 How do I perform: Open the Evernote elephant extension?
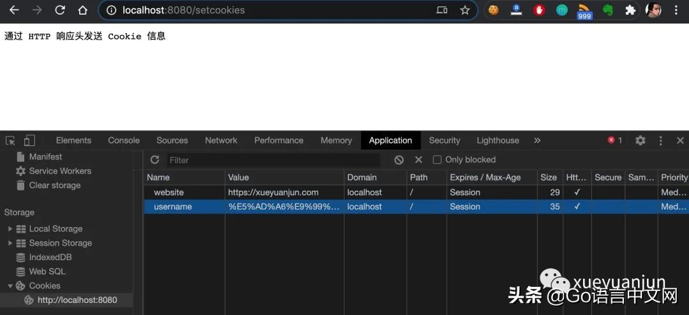(x=608, y=10)
